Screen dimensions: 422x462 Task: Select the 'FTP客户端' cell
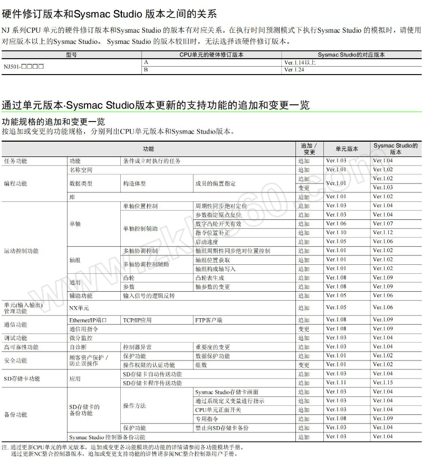(209, 320)
